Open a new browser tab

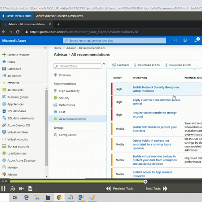[x=58, y=24]
